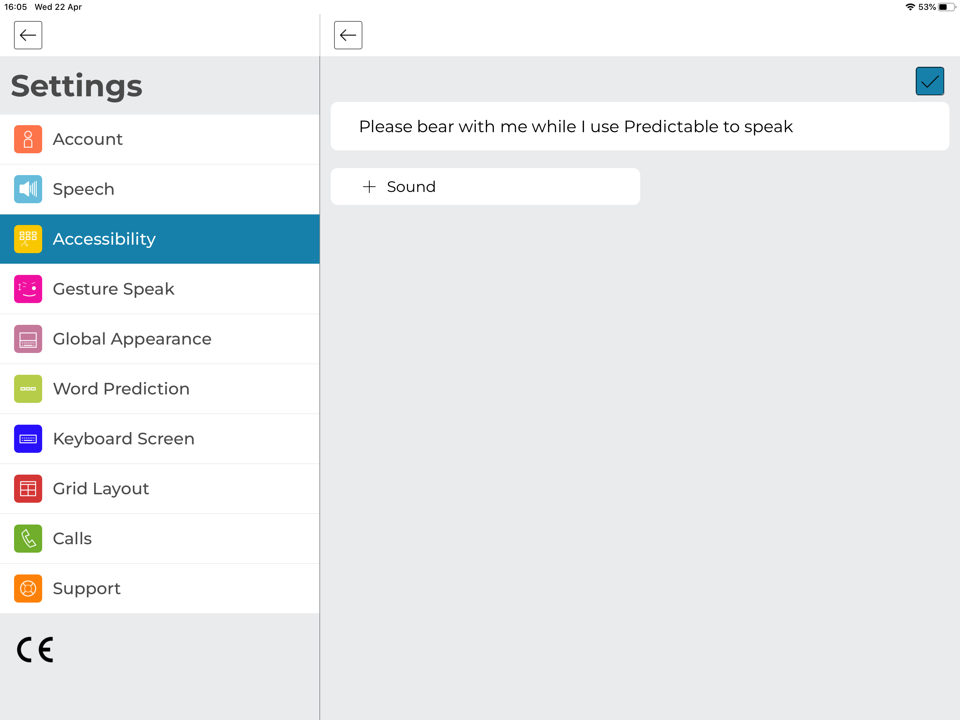Image resolution: width=960 pixels, height=720 pixels.
Task: Open Global Appearance settings
Action: pos(160,339)
